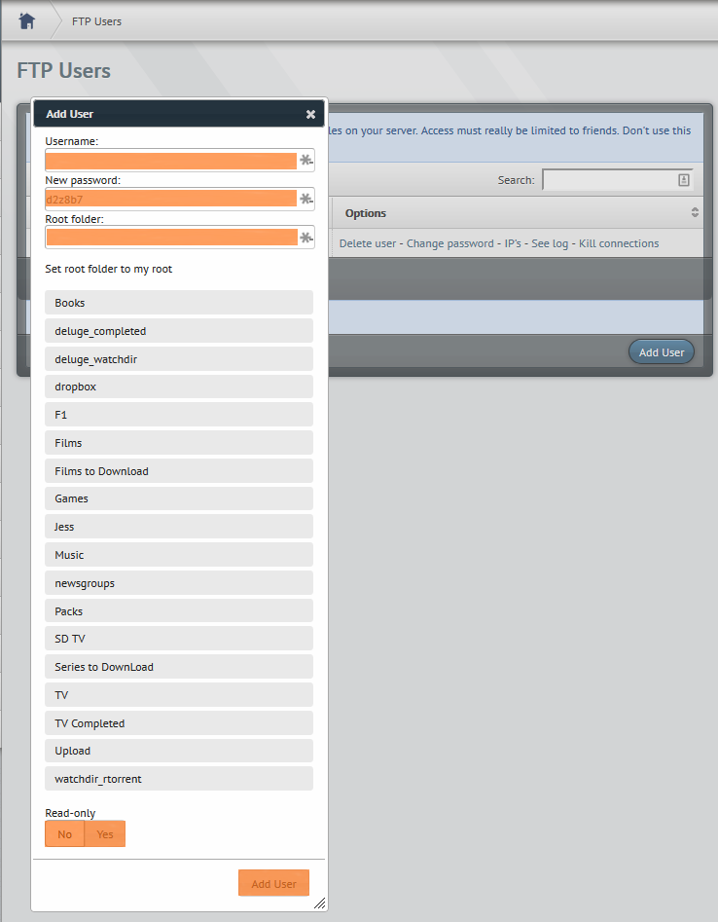Image resolution: width=718 pixels, height=922 pixels.
Task: Select the Books folder as root
Action: tap(179, 303)
